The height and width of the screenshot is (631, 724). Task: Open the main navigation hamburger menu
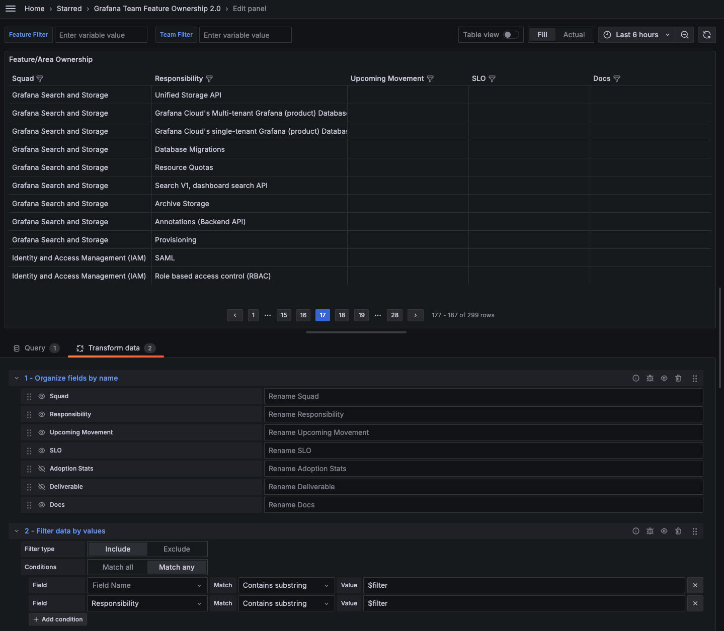click(11, 9)
